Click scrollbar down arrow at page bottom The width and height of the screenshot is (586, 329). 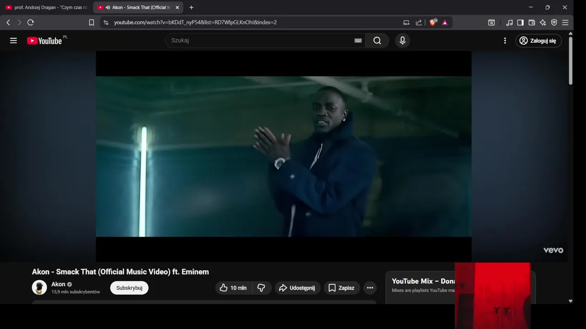pyautogui.click(x=570, y=301)
